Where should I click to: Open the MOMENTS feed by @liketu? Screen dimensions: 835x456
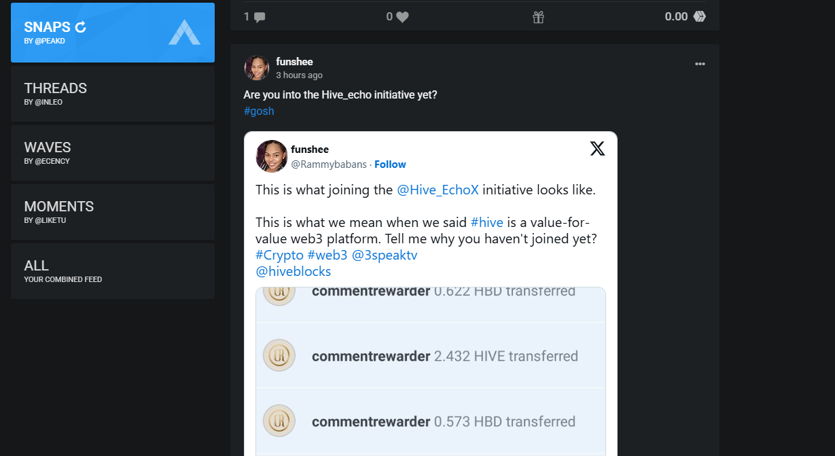pyautogui.click(x=113, y=212)
